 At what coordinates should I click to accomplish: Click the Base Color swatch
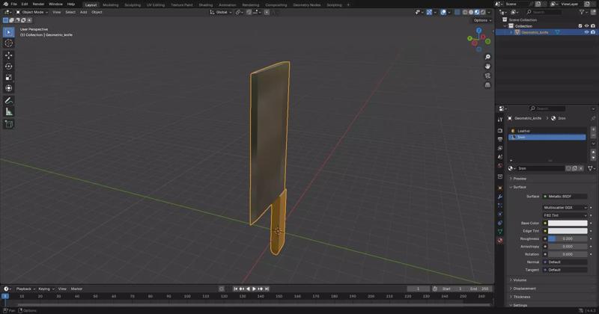pyautogui.click(x=568, y=223)
